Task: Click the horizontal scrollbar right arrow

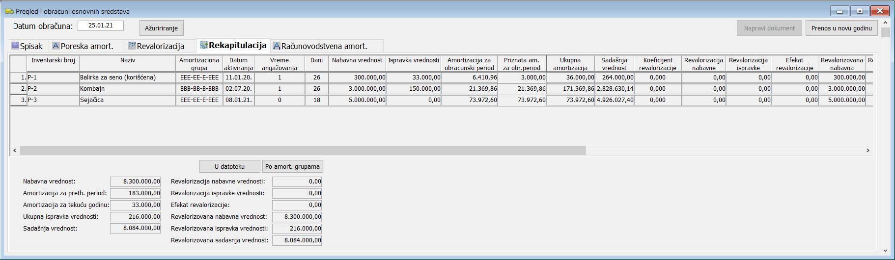Action: 868,150
